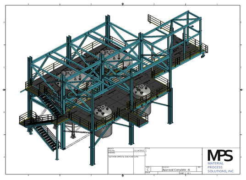Click the bottom center border alignment mark
The image size is (246, 180).
coord(123,175)
